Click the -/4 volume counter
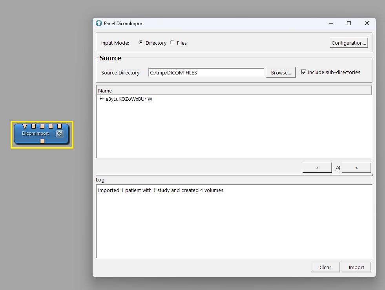Image resolution: width=385 pixels, height=290 pixels. click(x=337, y=168)
